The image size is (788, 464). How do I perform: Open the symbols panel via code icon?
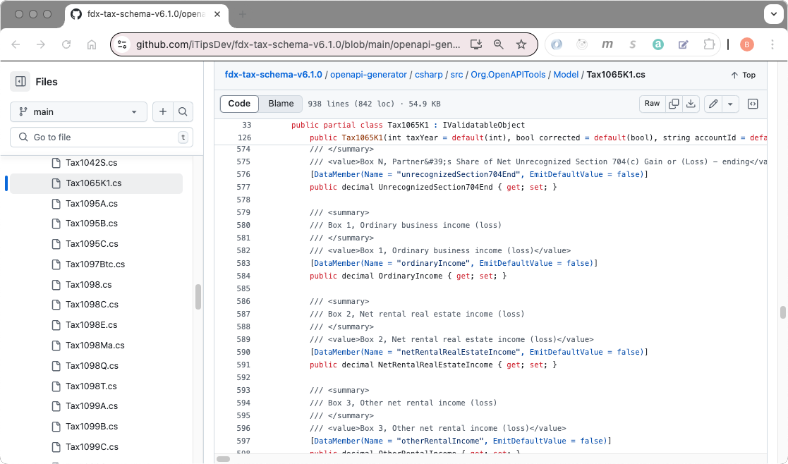click(752, 104)
